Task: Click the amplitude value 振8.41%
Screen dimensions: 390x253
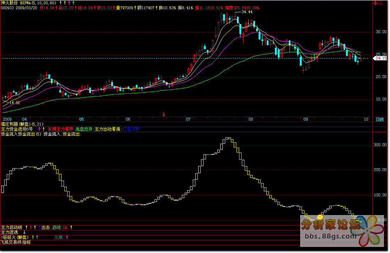Action: (x=185, y=8)
